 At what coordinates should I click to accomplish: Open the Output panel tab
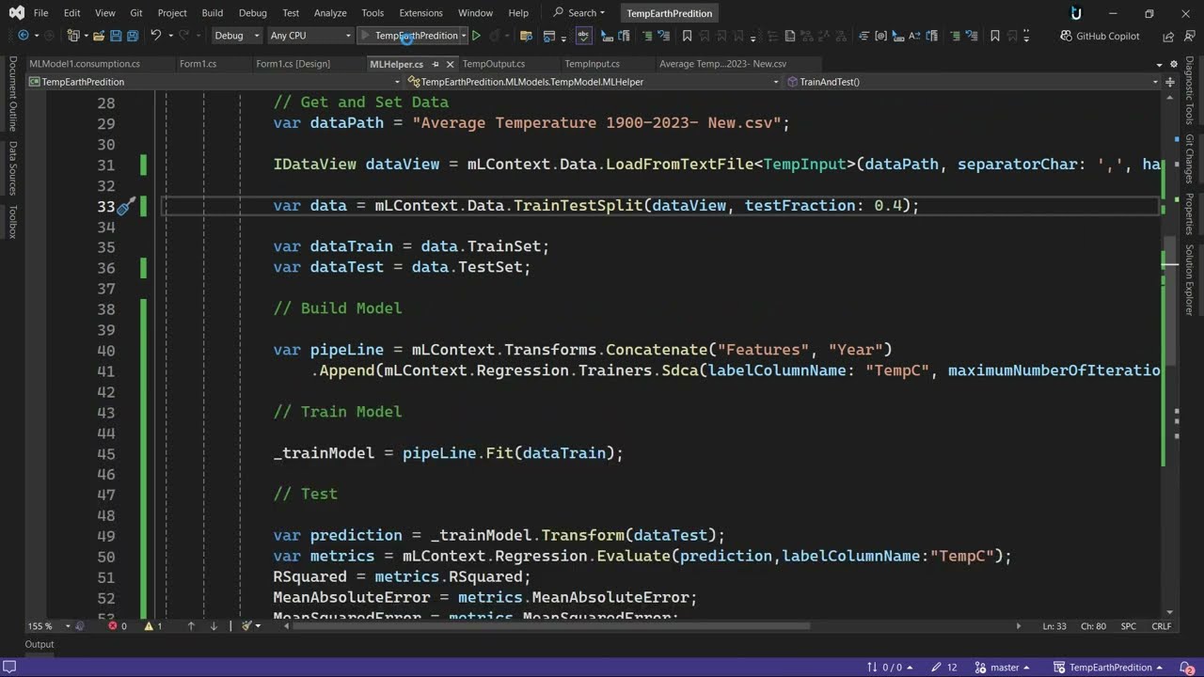pyautogui.click(x=40, y=644)
